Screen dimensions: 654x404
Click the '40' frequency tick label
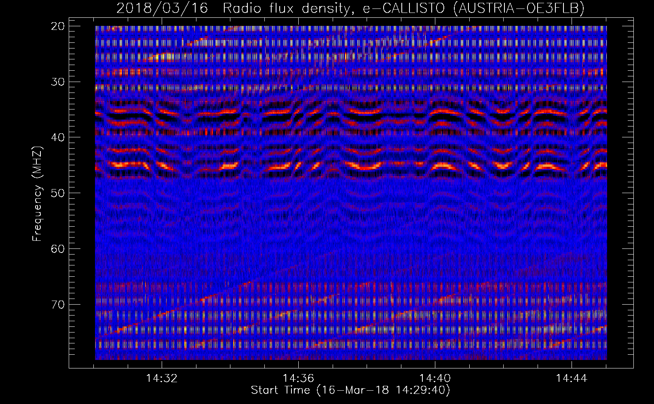(58, 137)
